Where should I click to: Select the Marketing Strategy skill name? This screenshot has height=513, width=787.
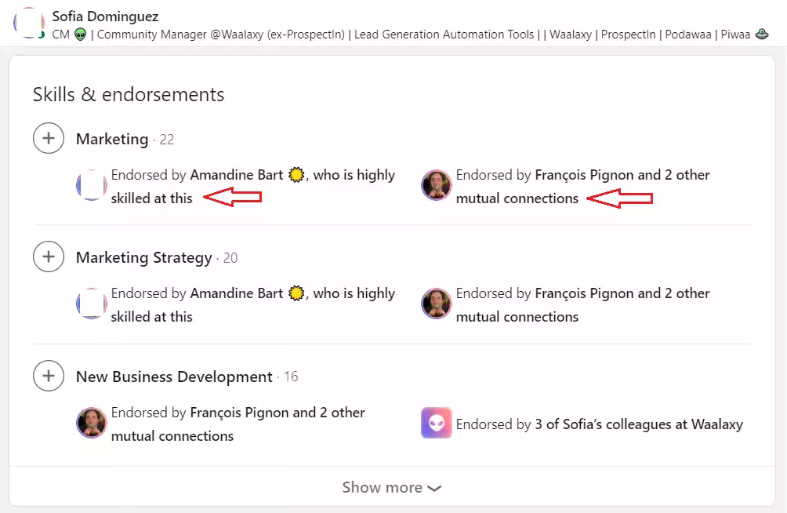[143, 257]
